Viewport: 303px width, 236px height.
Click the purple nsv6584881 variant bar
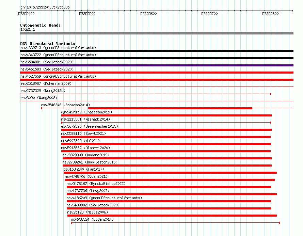click(x=157, y=65)
